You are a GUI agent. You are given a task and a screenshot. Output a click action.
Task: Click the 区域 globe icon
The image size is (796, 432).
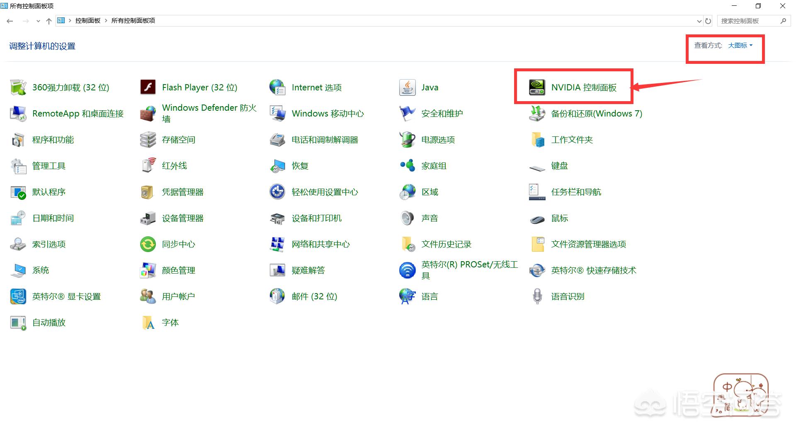point(407,192)
